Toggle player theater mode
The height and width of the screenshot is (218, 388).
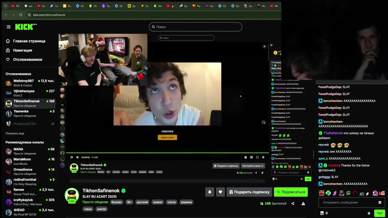click(x=251, y=157)
